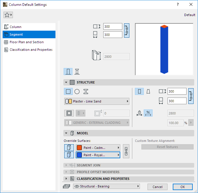
Task: Click the blue Royal paint swatch
Action: pos(79,155)
